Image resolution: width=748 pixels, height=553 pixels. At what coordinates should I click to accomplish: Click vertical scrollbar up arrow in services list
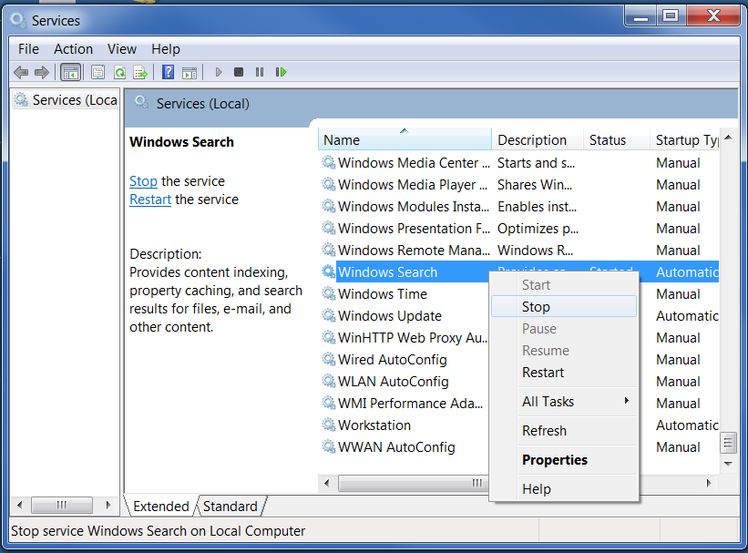pyautogui.click(x=728, y=138)
